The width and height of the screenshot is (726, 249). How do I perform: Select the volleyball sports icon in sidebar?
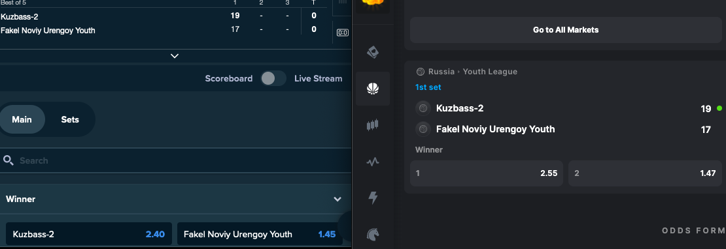click(373, 89)
